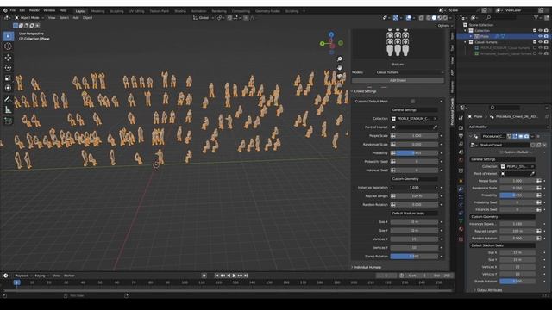Toggle modifier edit mode display icon
The width and height of the screenshot is (552, 310).
click(x=515, y=136)
